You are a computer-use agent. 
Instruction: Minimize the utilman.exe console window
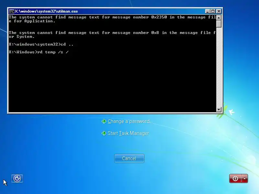208,11
